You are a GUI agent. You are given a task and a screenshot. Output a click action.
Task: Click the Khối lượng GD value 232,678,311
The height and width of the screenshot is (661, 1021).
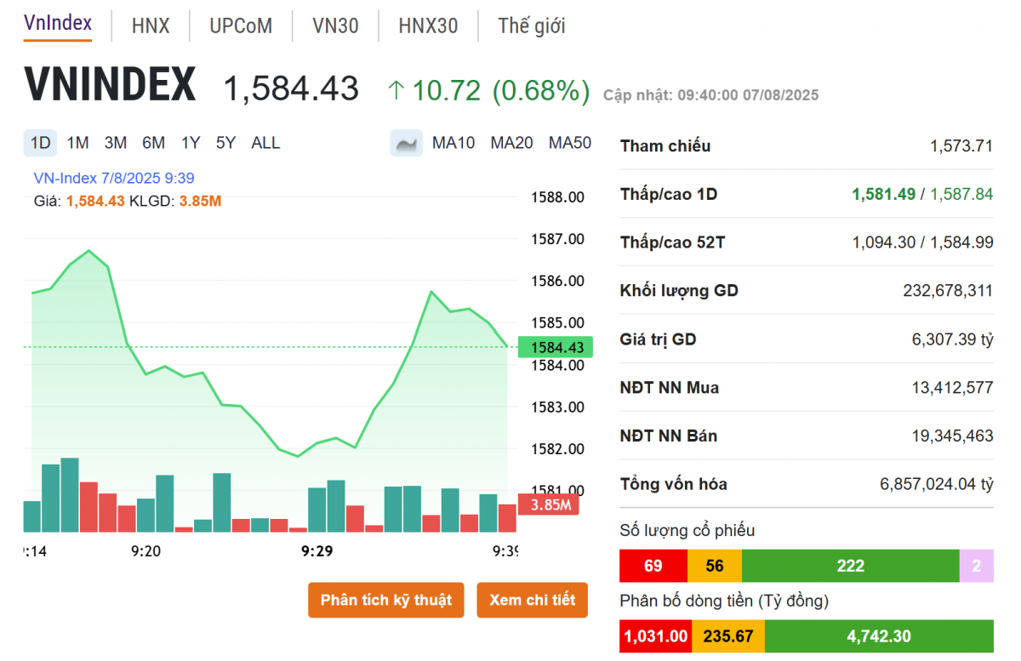pyautogui.click(x=948, y=291)
